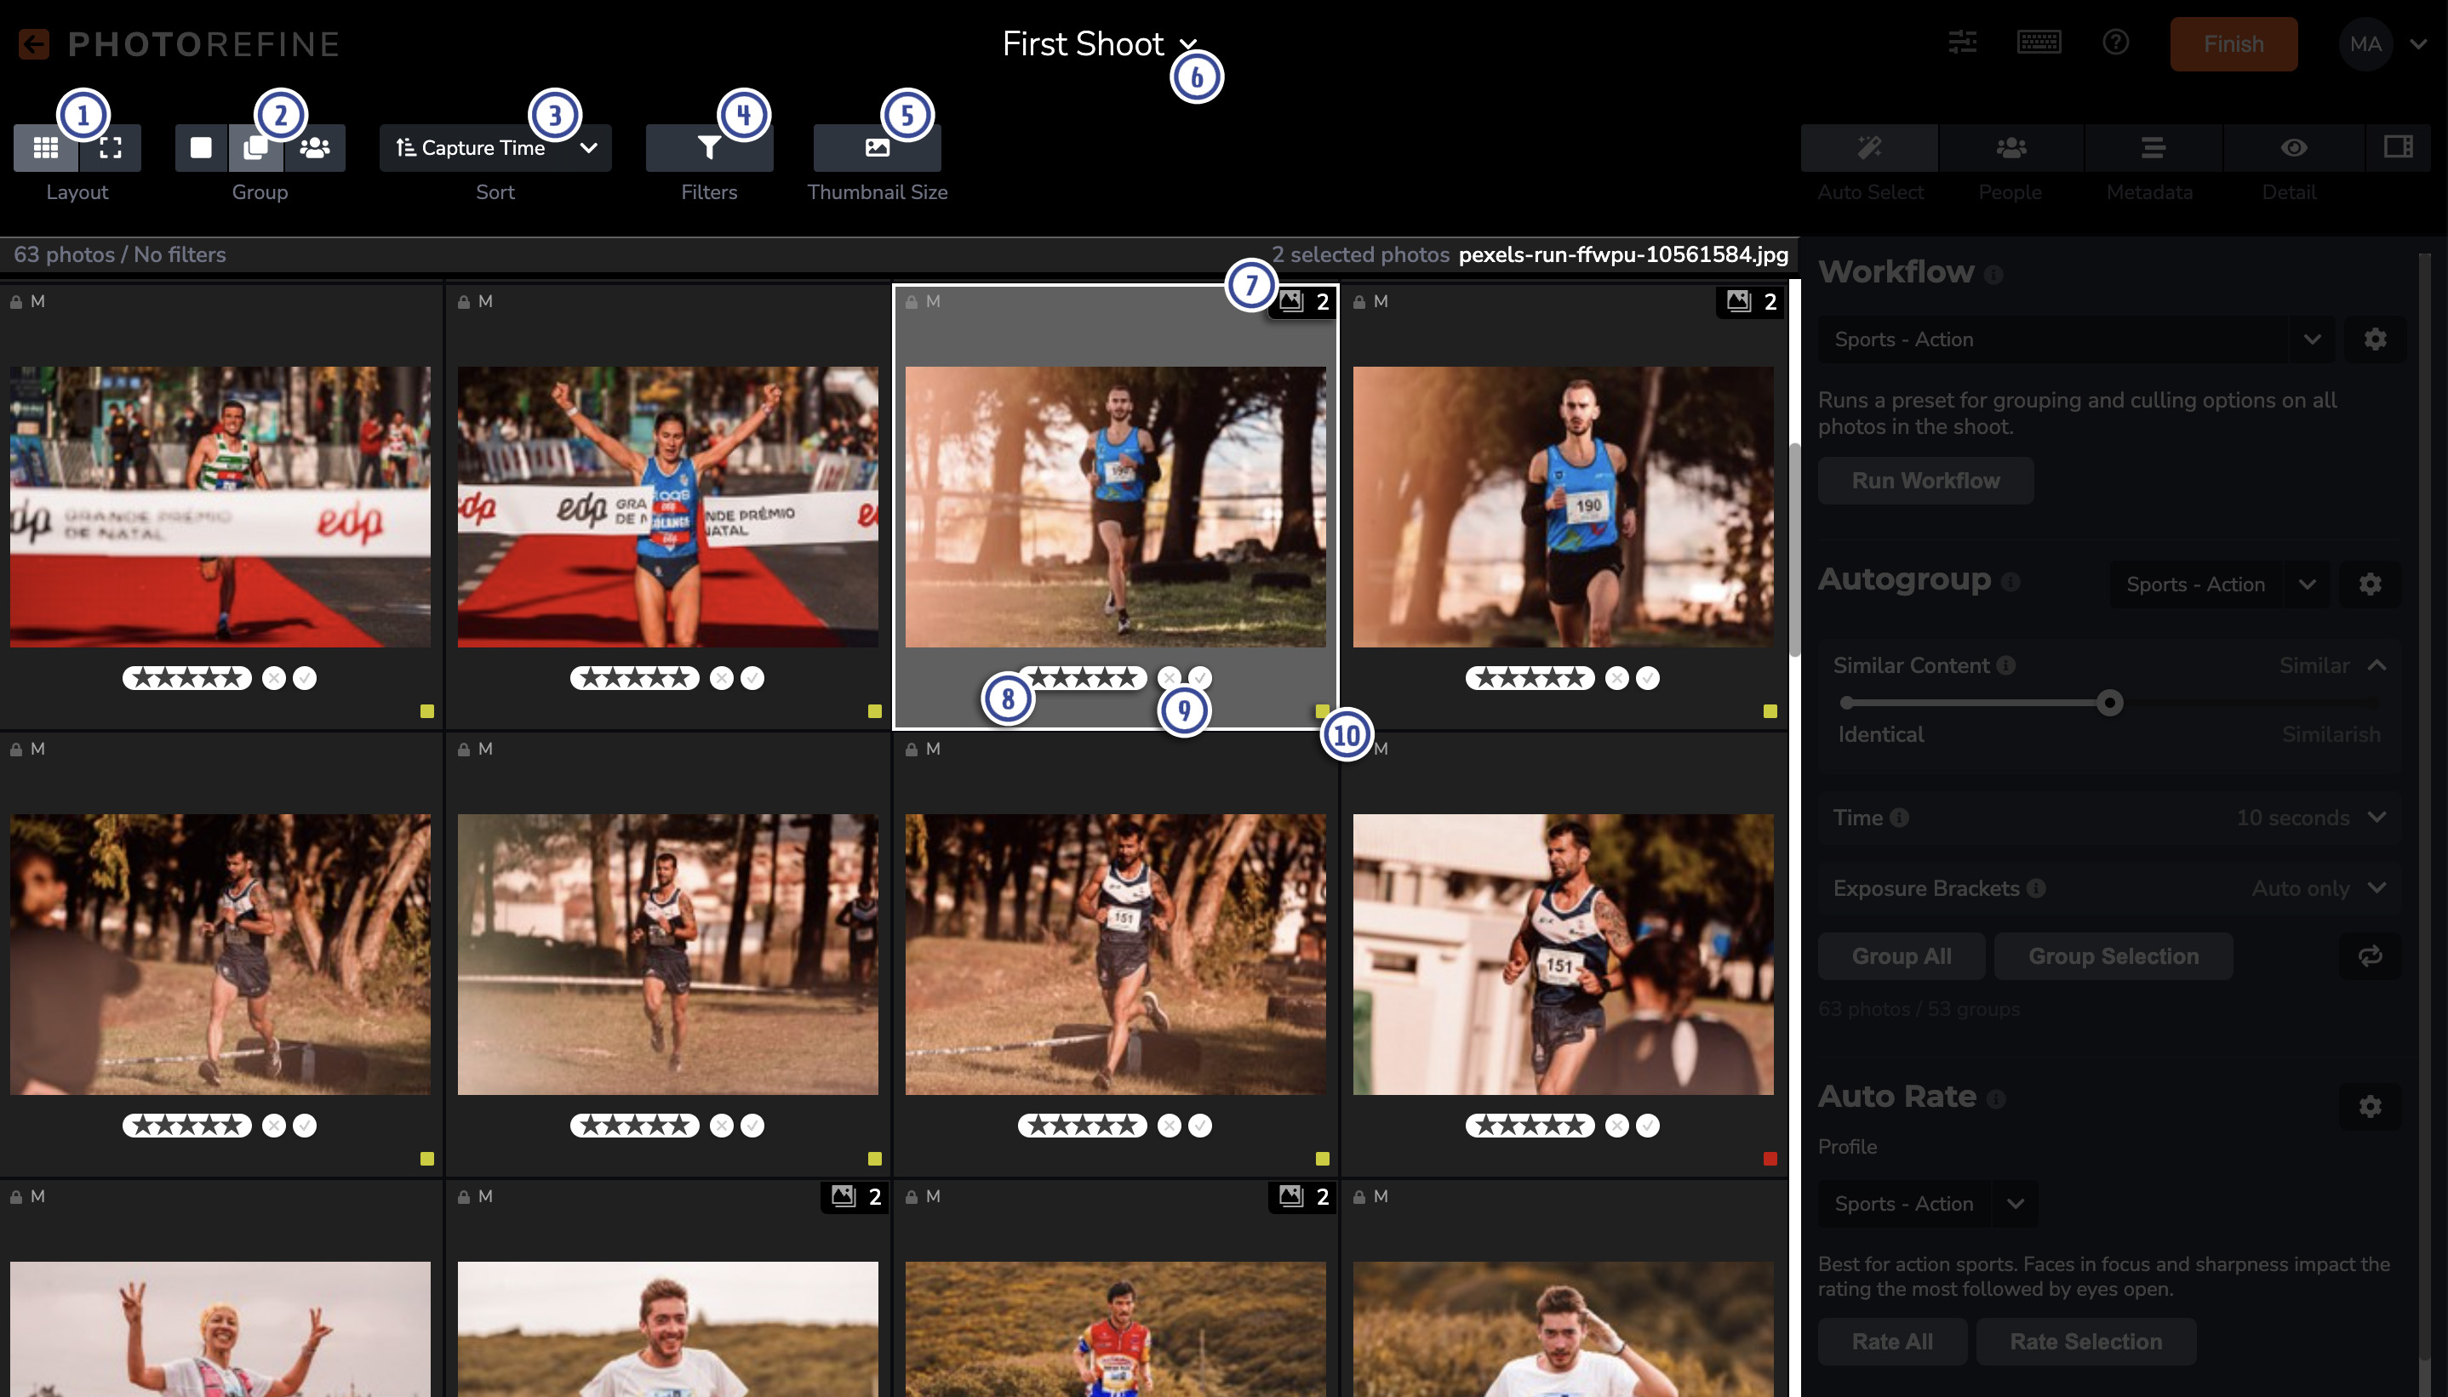The width and height of the screenshot is (2448, 1397).
Task: Click the orange back arrow icon
Action: [33, 44]
